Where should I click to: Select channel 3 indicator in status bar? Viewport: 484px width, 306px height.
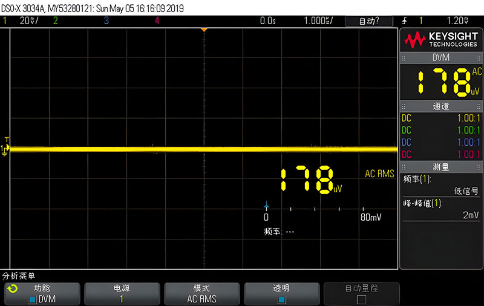(106, 21)
